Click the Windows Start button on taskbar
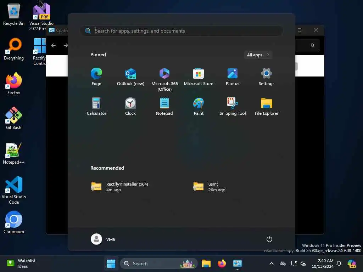The height and width of the screenshot is (272, 363). (111, 263)
